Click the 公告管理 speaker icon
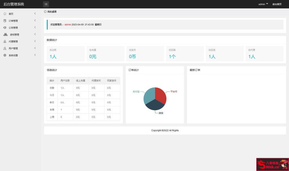Screen dimensions: 289x171 (5, 28)
